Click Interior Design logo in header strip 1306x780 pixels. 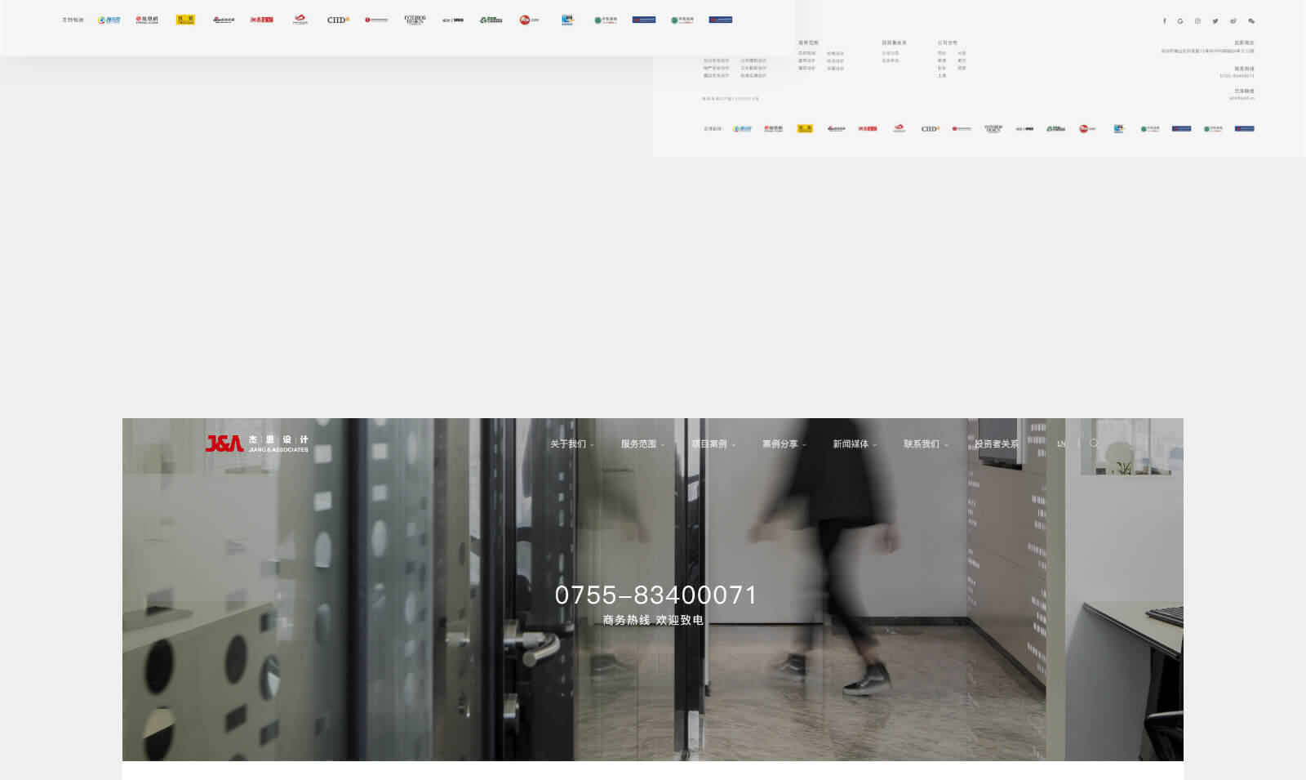click(x=415, y=20)
